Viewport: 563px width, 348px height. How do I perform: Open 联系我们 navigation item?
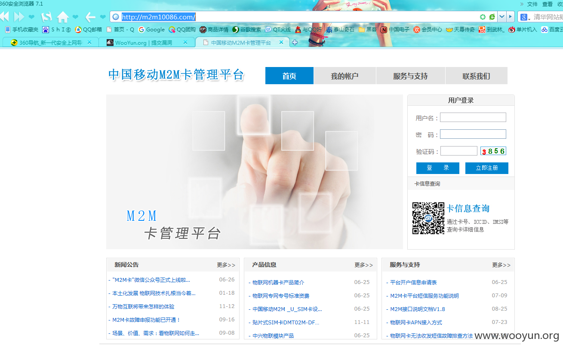point(477,76)
